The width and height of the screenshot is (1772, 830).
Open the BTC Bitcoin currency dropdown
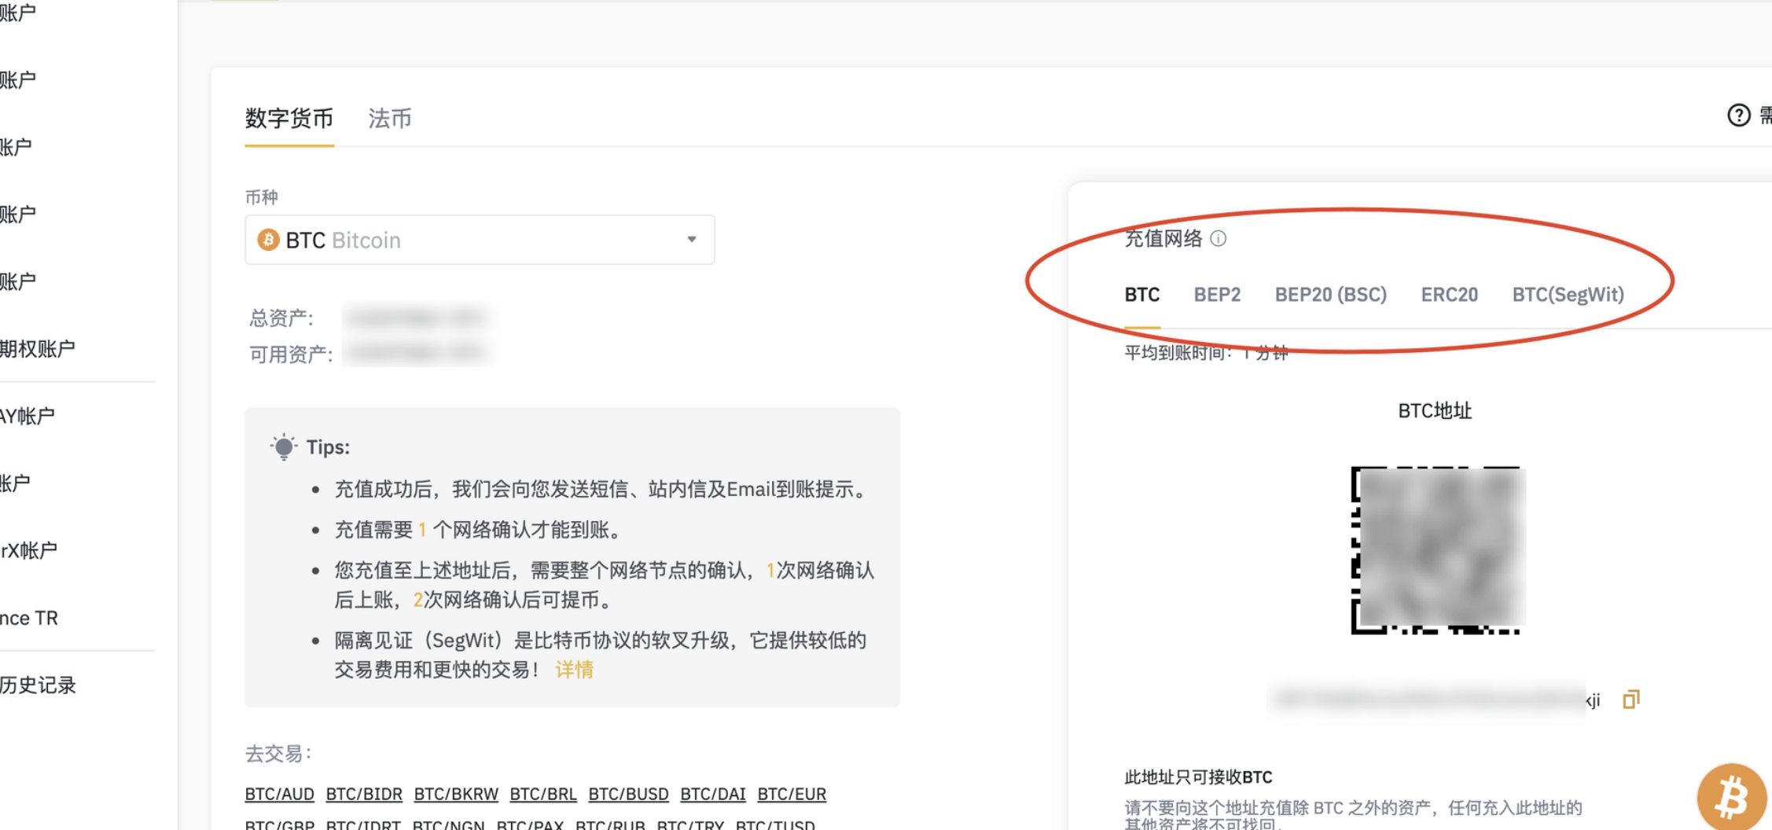tap(480, 240)
